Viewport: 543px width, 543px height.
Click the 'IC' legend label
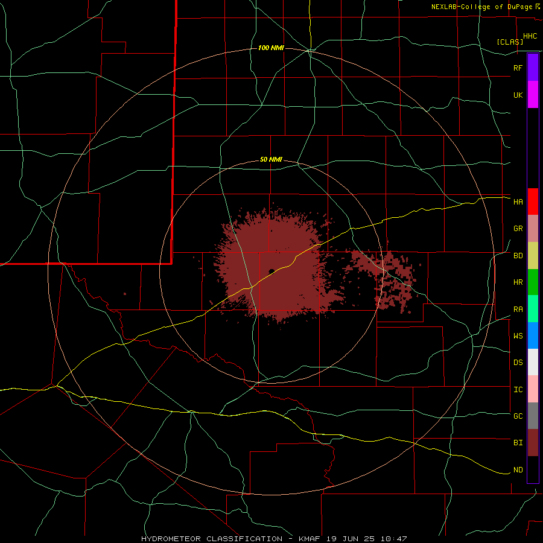[x=518, y=390]
